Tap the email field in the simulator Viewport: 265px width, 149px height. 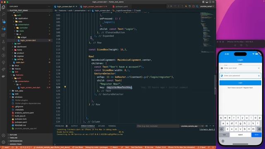[x=240, y=68]
